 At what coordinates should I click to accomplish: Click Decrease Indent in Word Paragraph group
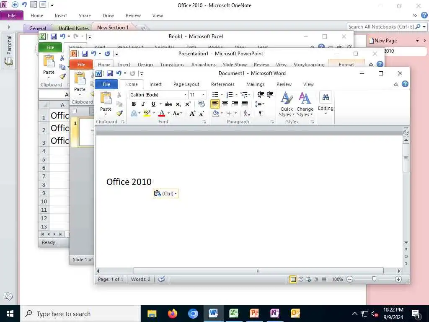point(261,95)
